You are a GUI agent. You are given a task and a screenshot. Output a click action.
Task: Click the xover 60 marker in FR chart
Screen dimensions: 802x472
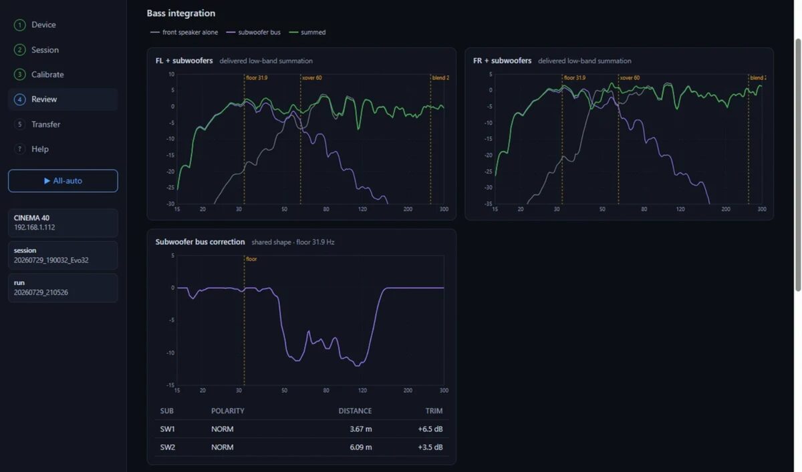click(x=630, y=77)
